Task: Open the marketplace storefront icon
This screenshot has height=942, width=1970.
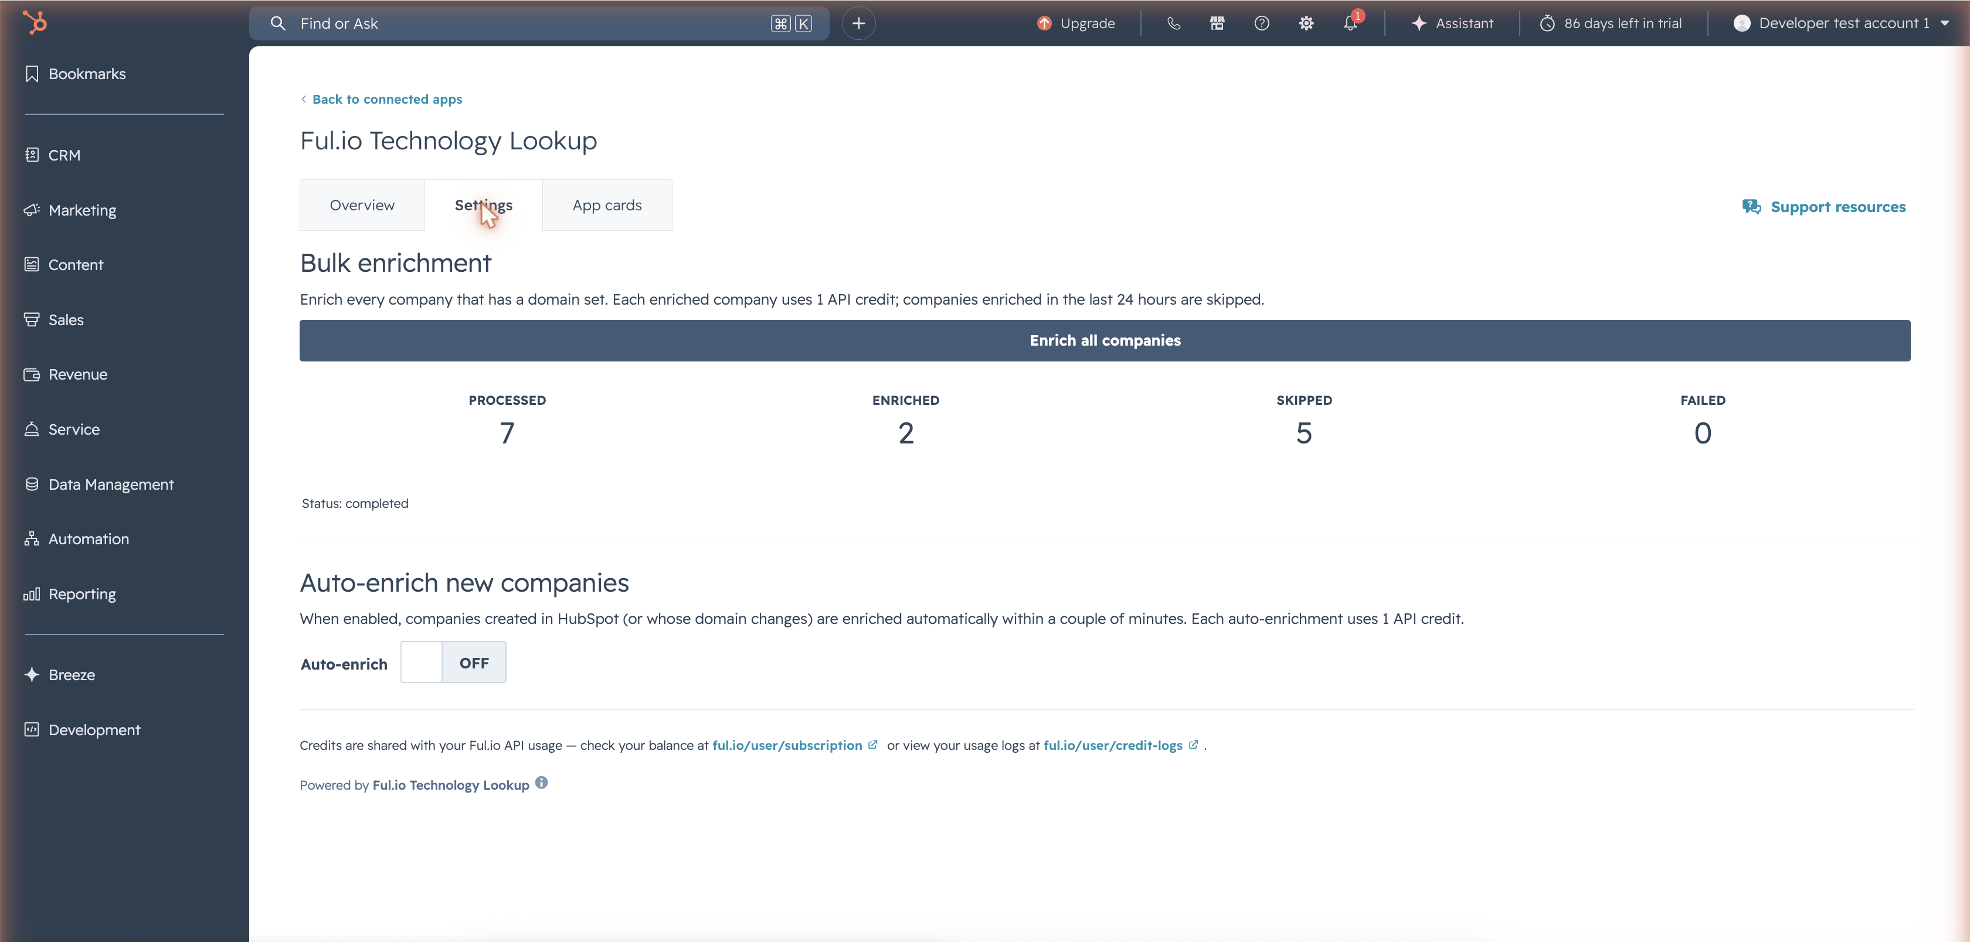Action: click(x=1217, y=23)
